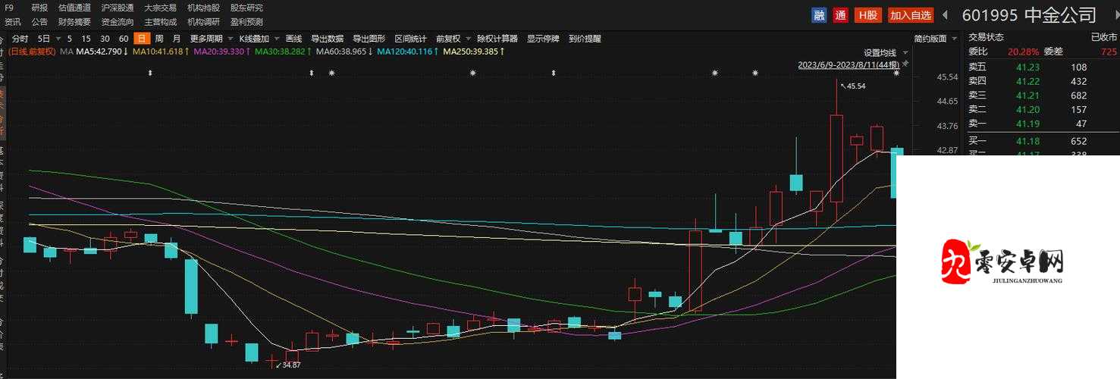Image resolution: width=1120 pixels, height=379 pixels.
Task: Open the 沪深股通 tab
Action: tap(118, 8)
